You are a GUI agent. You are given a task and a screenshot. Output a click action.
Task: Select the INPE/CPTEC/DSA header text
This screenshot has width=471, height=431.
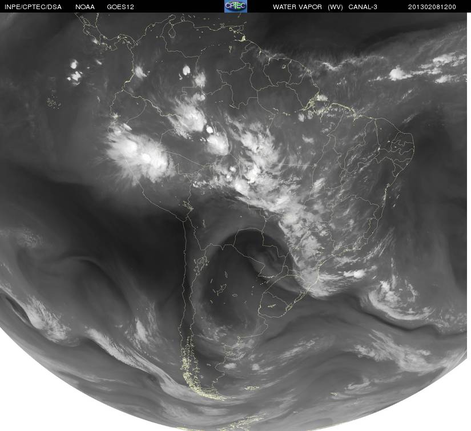coord(33,7)
